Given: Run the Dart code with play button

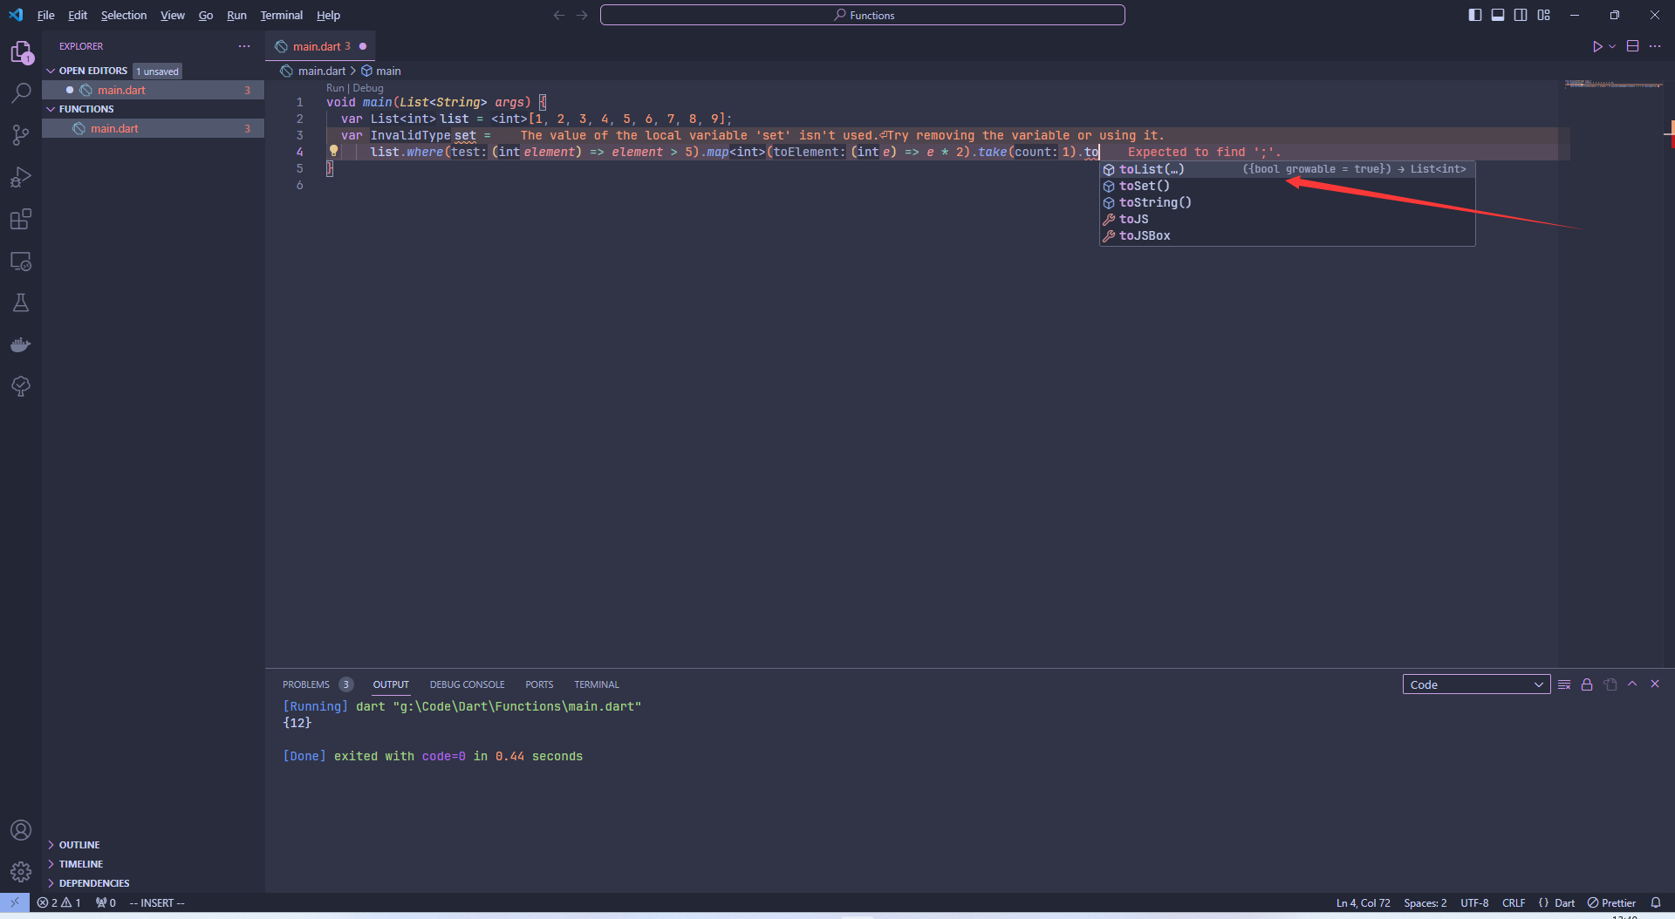Looking at the screenshot, I should coord(1596,46).
